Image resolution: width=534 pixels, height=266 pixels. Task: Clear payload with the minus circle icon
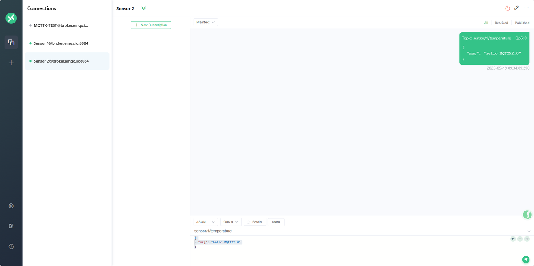click(520, 239)
